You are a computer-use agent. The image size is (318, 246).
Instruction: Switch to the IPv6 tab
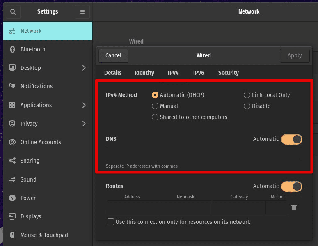coord(199,73)
